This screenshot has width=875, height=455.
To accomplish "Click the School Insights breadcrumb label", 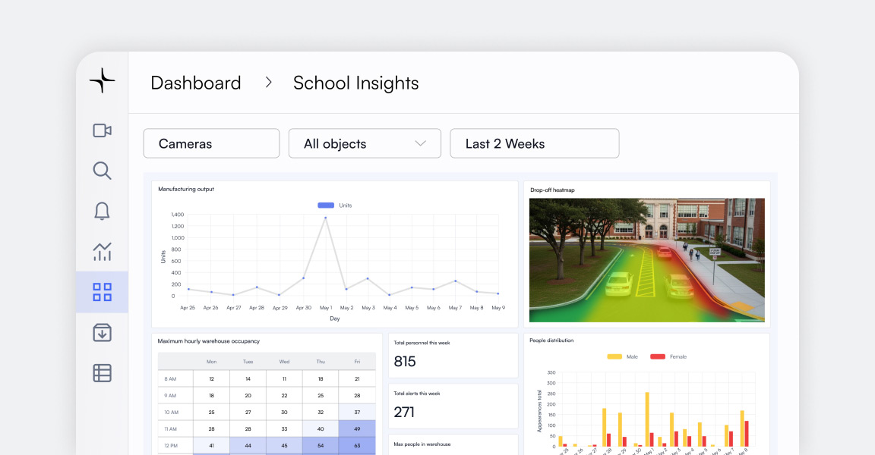I will pos(356,83).
